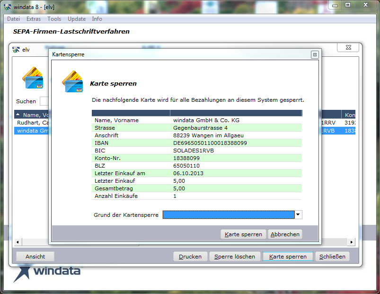This screenshot has width=380, height=294.
Task: Click the IBAN value DE69650501100018388099
Action: [210, 143]
